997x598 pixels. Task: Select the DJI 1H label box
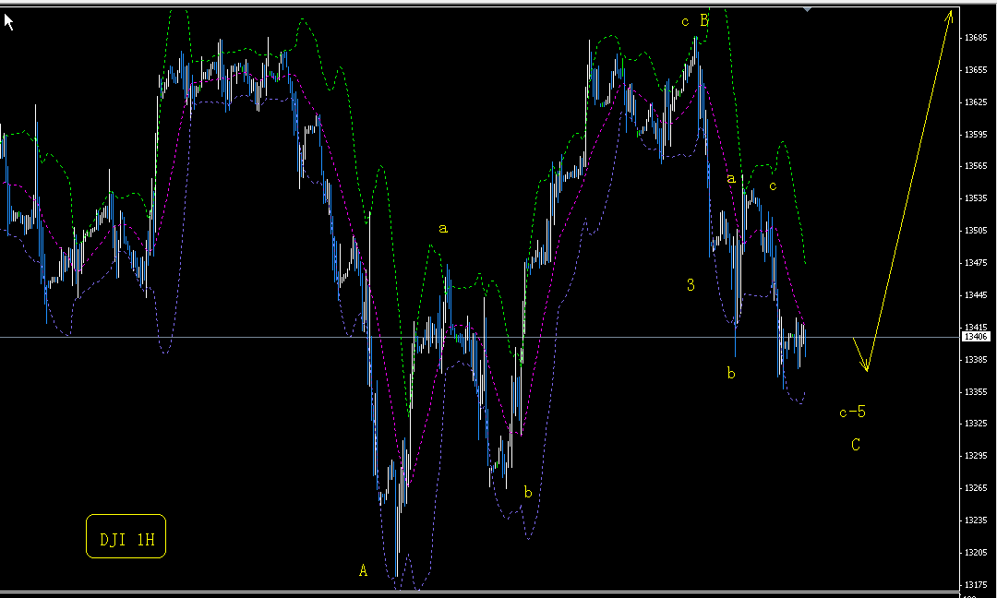[126, 536]
